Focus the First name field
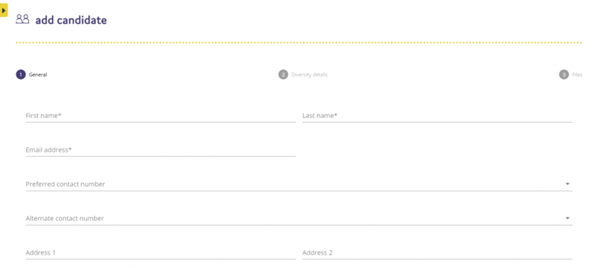The image size is (596, 268). tap(160, 115)
